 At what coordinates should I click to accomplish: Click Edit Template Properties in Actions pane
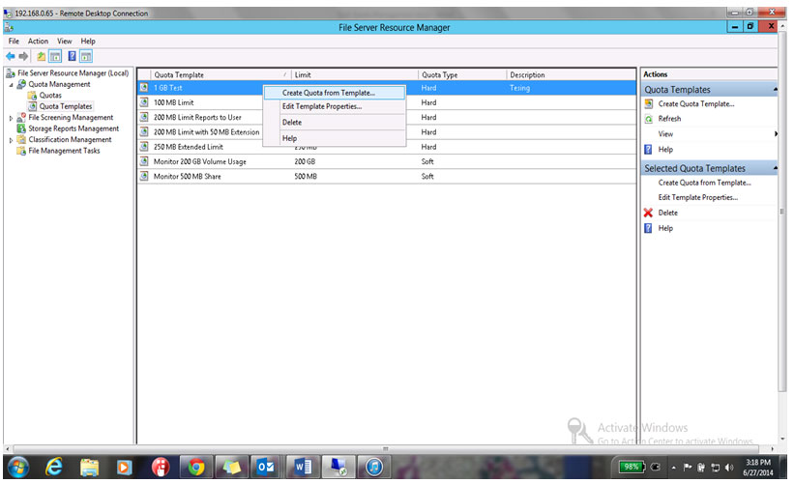click(x=698, y=197)
